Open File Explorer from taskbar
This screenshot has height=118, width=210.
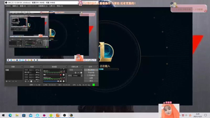17,115
